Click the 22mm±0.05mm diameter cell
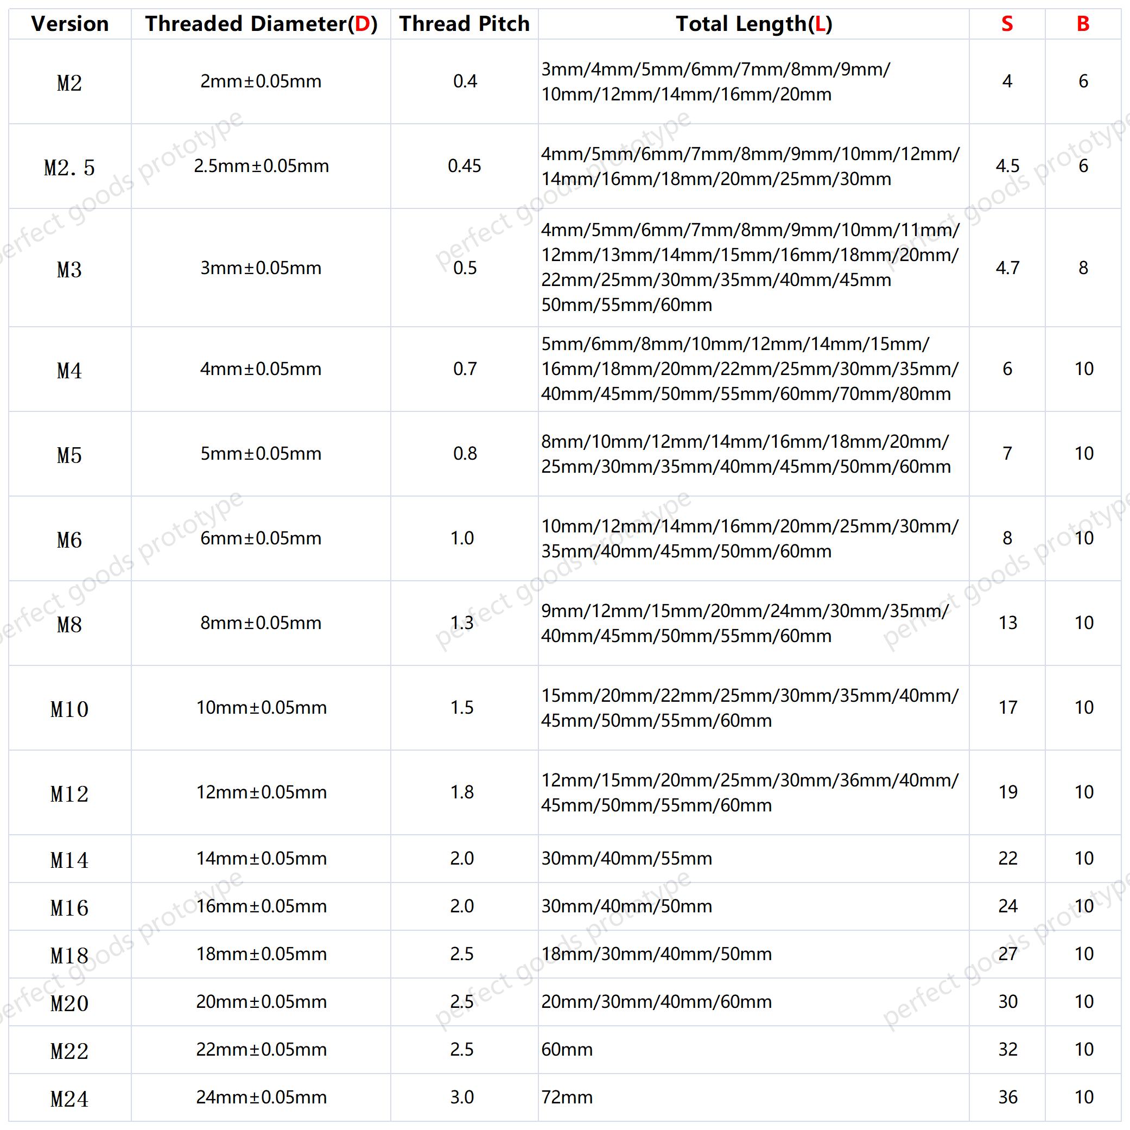The height and width of the screenshot is (1130, 1130). pos(261,1050)
